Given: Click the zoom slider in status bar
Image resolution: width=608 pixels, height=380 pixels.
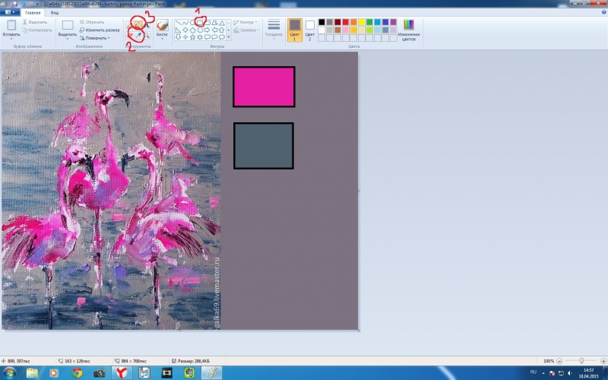Looking at the screenshot, I should click(581, 360).
